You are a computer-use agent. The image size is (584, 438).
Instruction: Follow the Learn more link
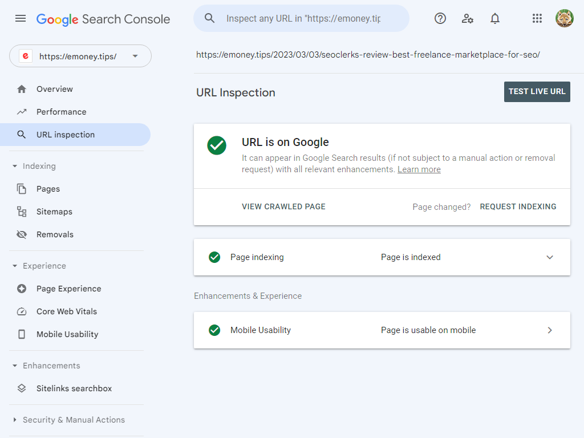point(419,169)
